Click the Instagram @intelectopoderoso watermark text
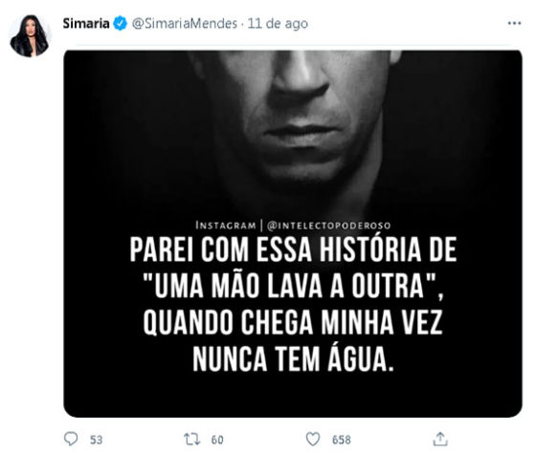535x453 pixels. pyautogui.click(x=293, y=226)
